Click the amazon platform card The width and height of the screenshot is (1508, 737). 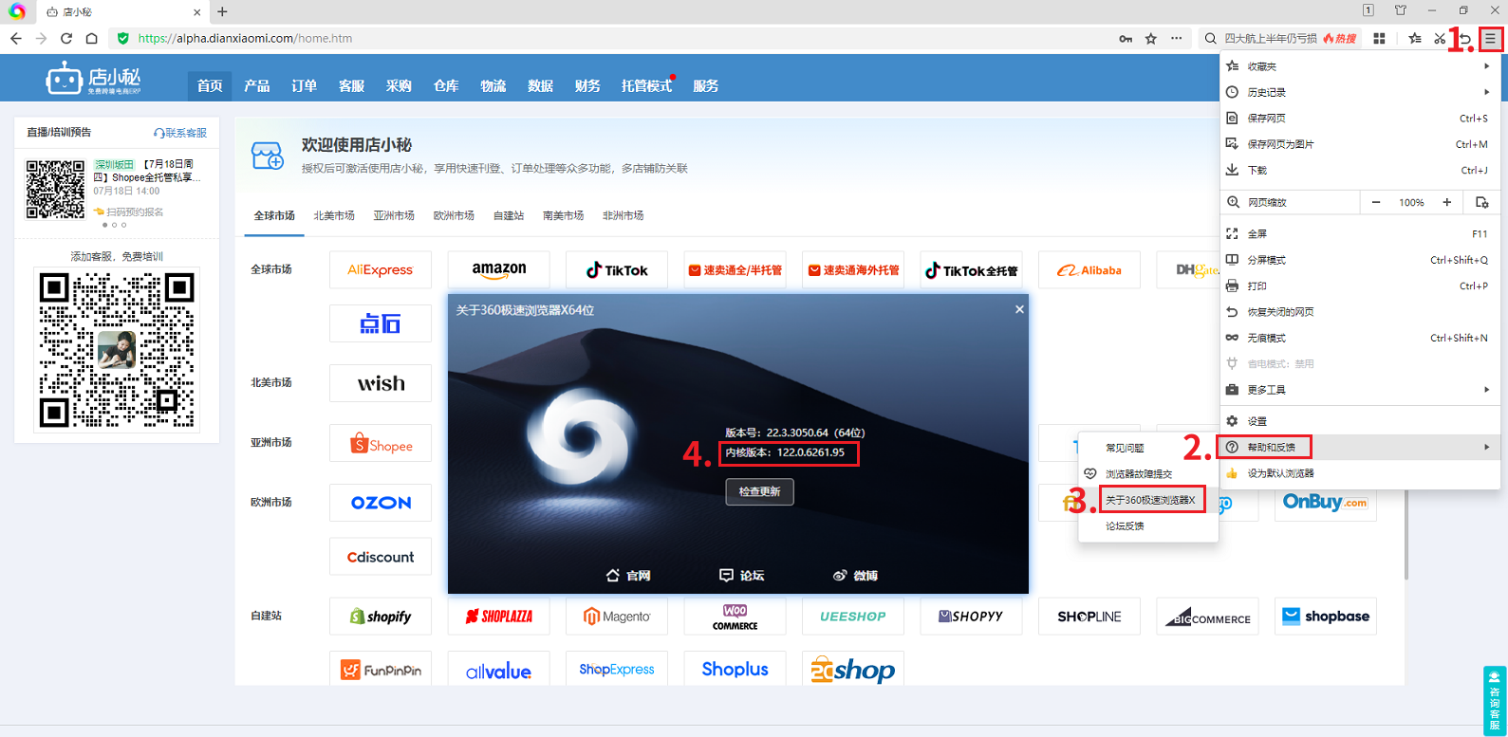click(498, 269)
